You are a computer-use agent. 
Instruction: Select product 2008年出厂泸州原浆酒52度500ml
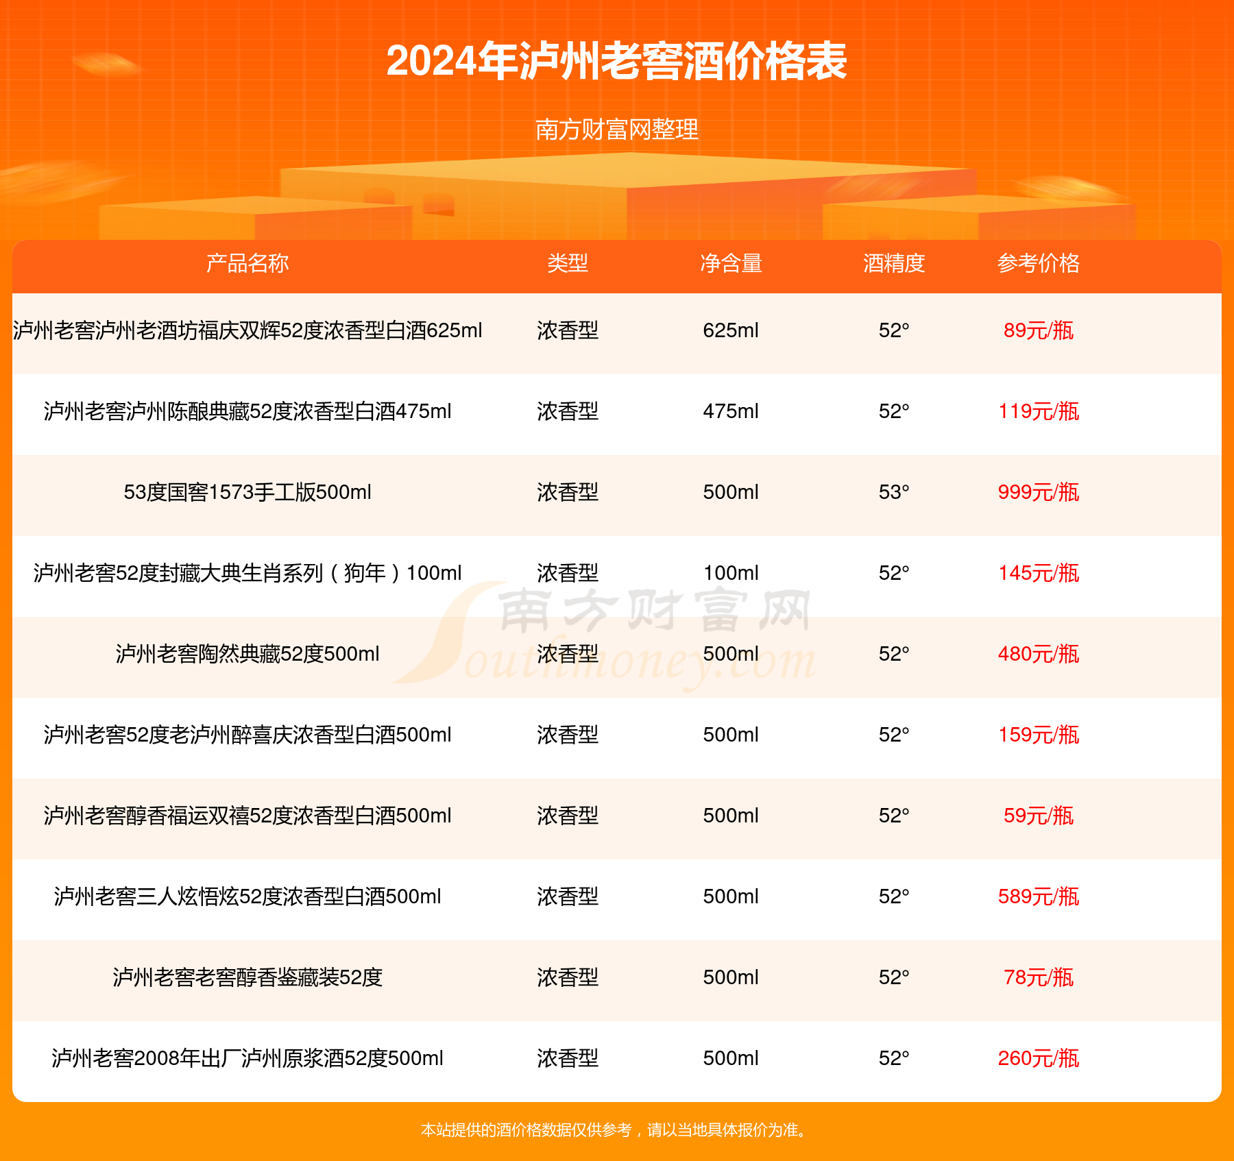coord(247,1058)
